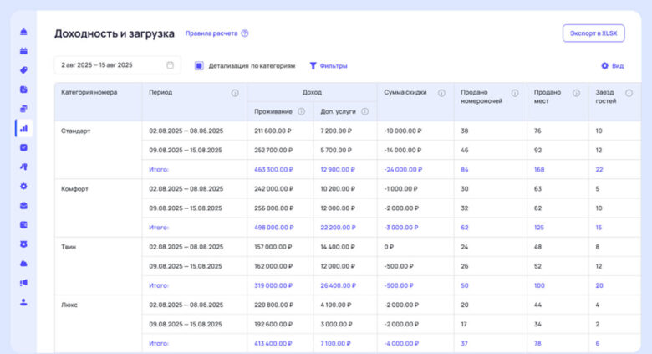Viewport: 652px width, 354px height.
Task: Open the user profile sidebar icon
Action: click(23, 302)
